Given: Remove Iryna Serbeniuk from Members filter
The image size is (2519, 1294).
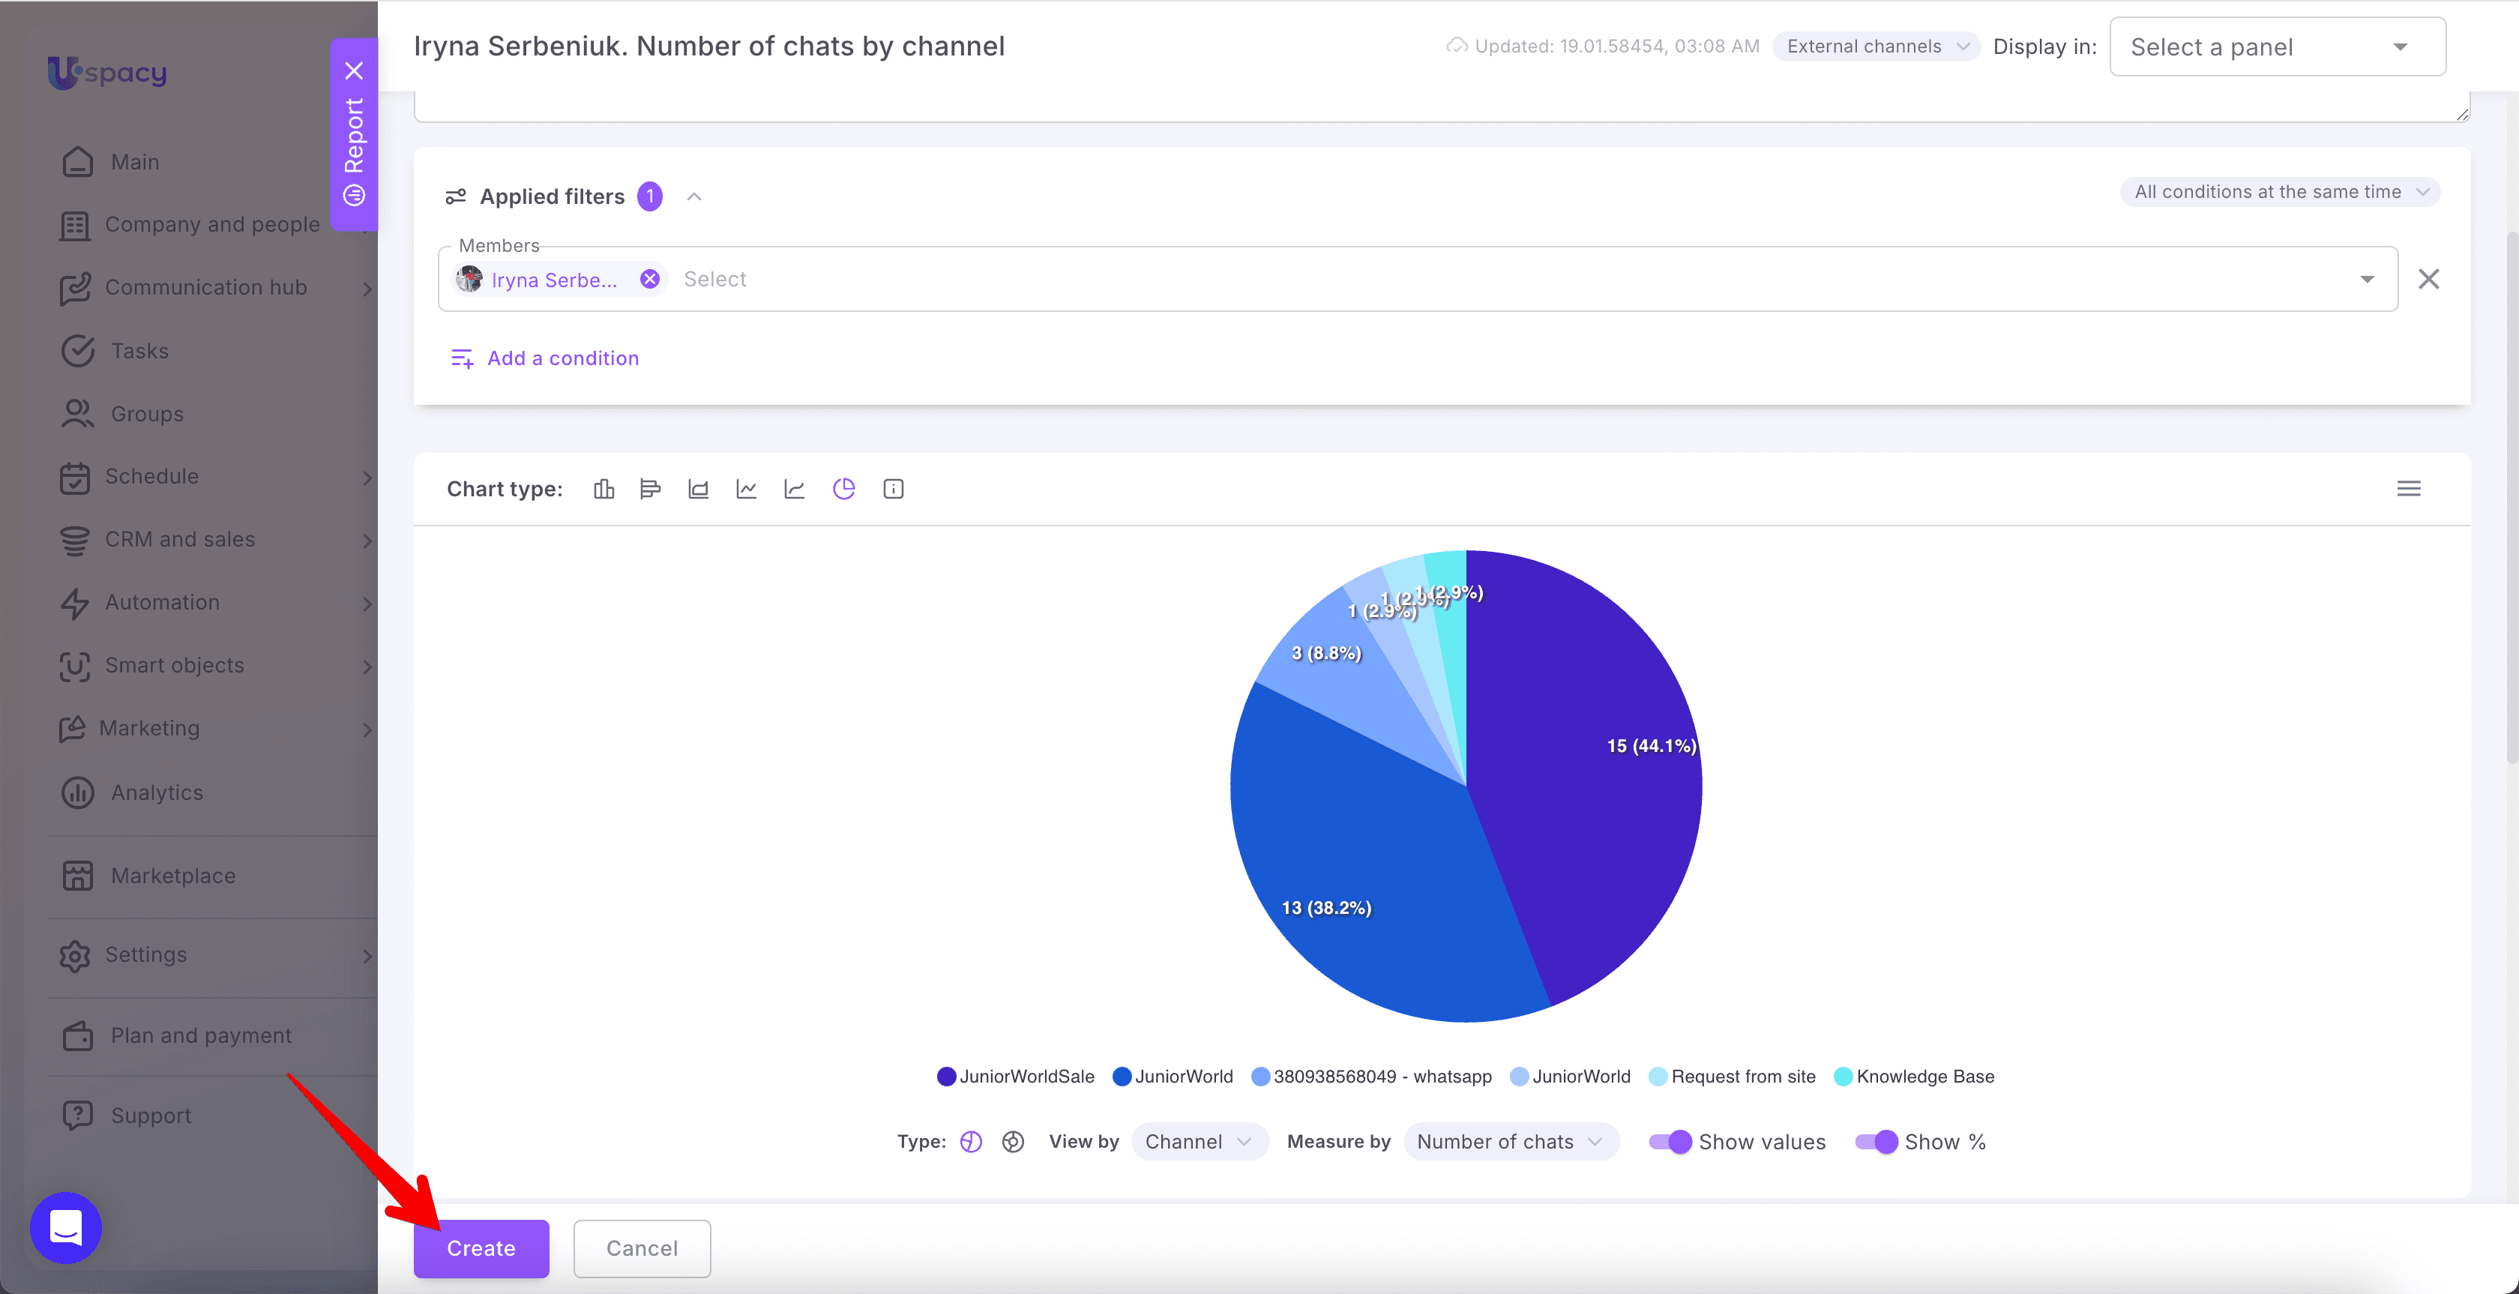Looking at the screenshot, I should [649, 280].
